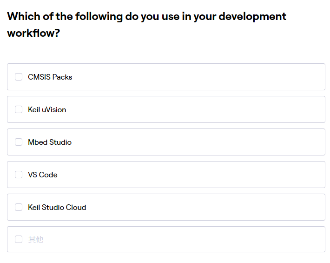Viewport: 330px width, 263px height.
Task: Click the "CMSIS Packs" label text
Action: click(50, 77)
